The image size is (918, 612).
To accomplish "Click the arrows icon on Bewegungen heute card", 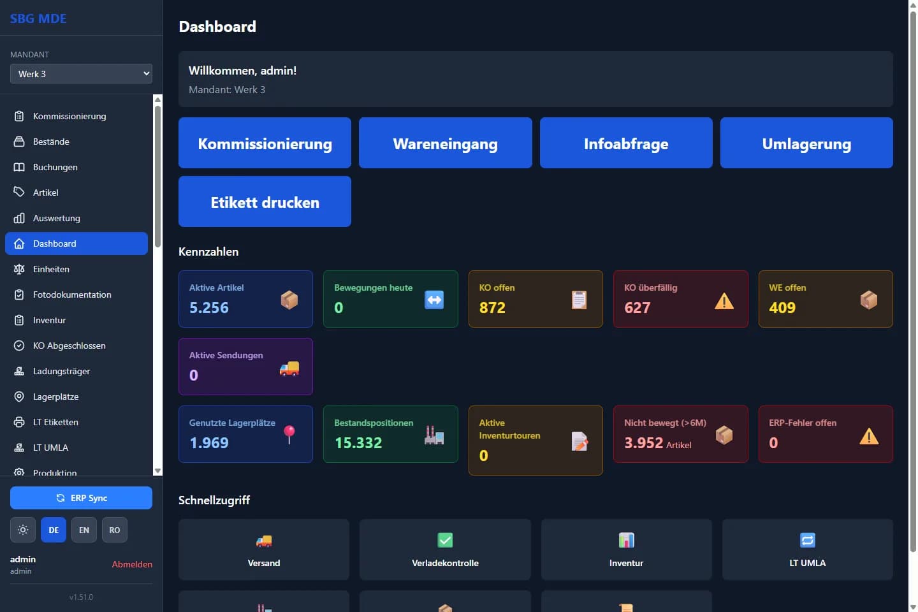I will pyautogui.click(x=434, y=300).
